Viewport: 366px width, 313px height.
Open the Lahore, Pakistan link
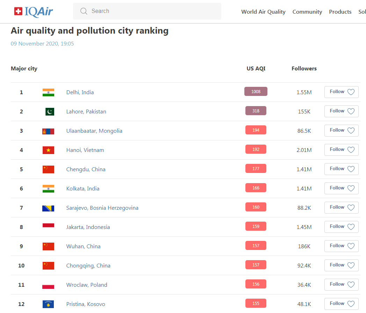click(x=86, y=111)
